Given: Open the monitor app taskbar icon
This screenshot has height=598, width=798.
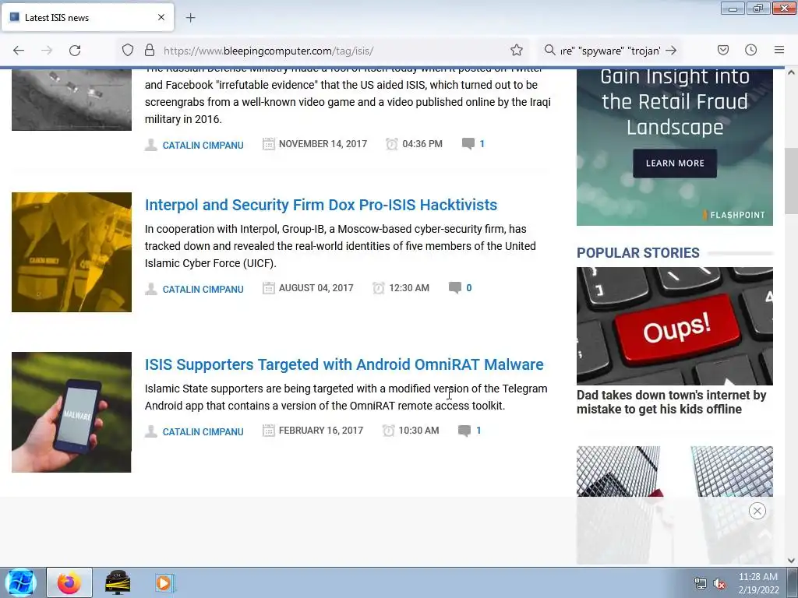Looking at the screenshot, I should 118,582.
